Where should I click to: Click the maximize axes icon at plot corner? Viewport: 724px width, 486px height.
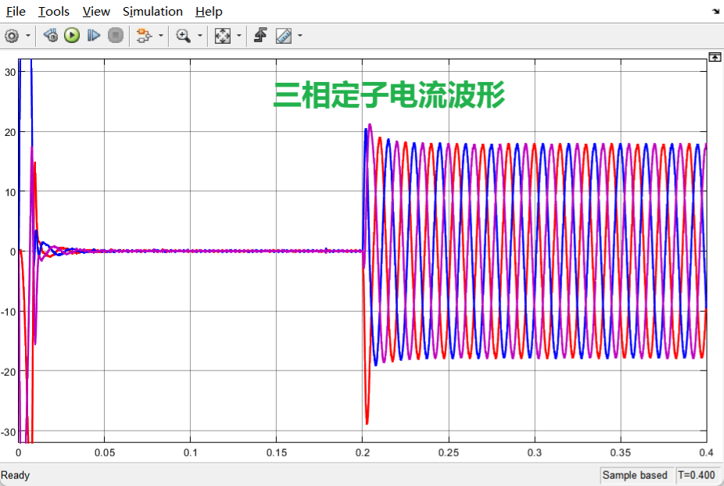point(715,57)
